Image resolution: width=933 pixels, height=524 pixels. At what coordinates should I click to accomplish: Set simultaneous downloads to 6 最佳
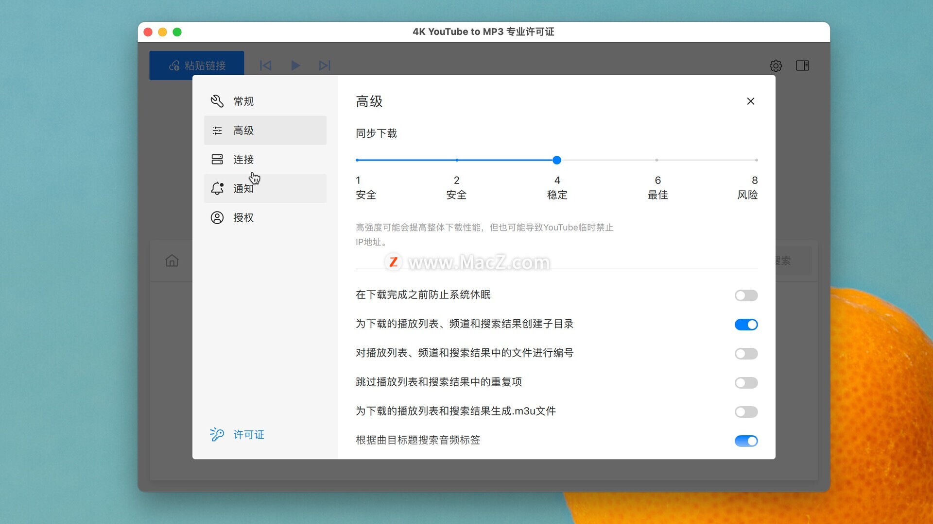coord(657,160)
